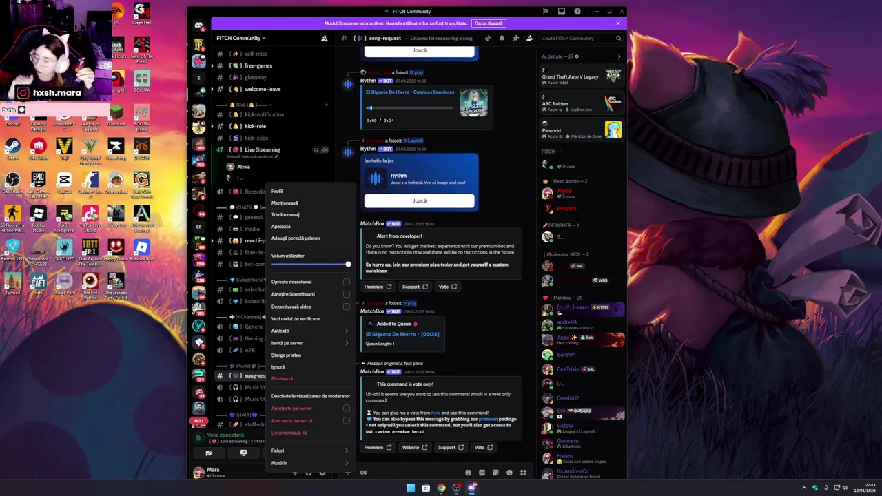
Task: Toggle camera button in voice connected panel
Action: pos(209,453)
